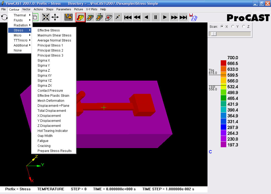Expand the Micro submenu
This screenshot has width=271, height=194.
tap(20, 35)
